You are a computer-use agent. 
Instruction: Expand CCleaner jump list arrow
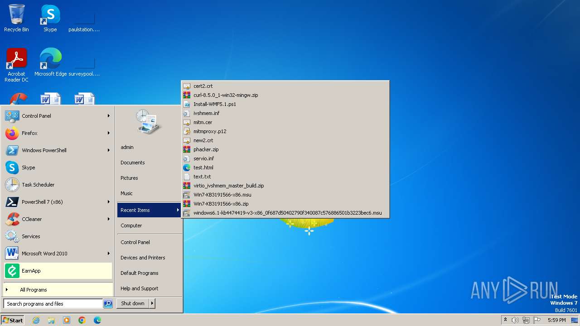coord(109,219)
